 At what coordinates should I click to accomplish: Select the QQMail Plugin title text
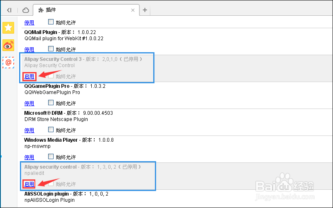[x=41, y=32]
